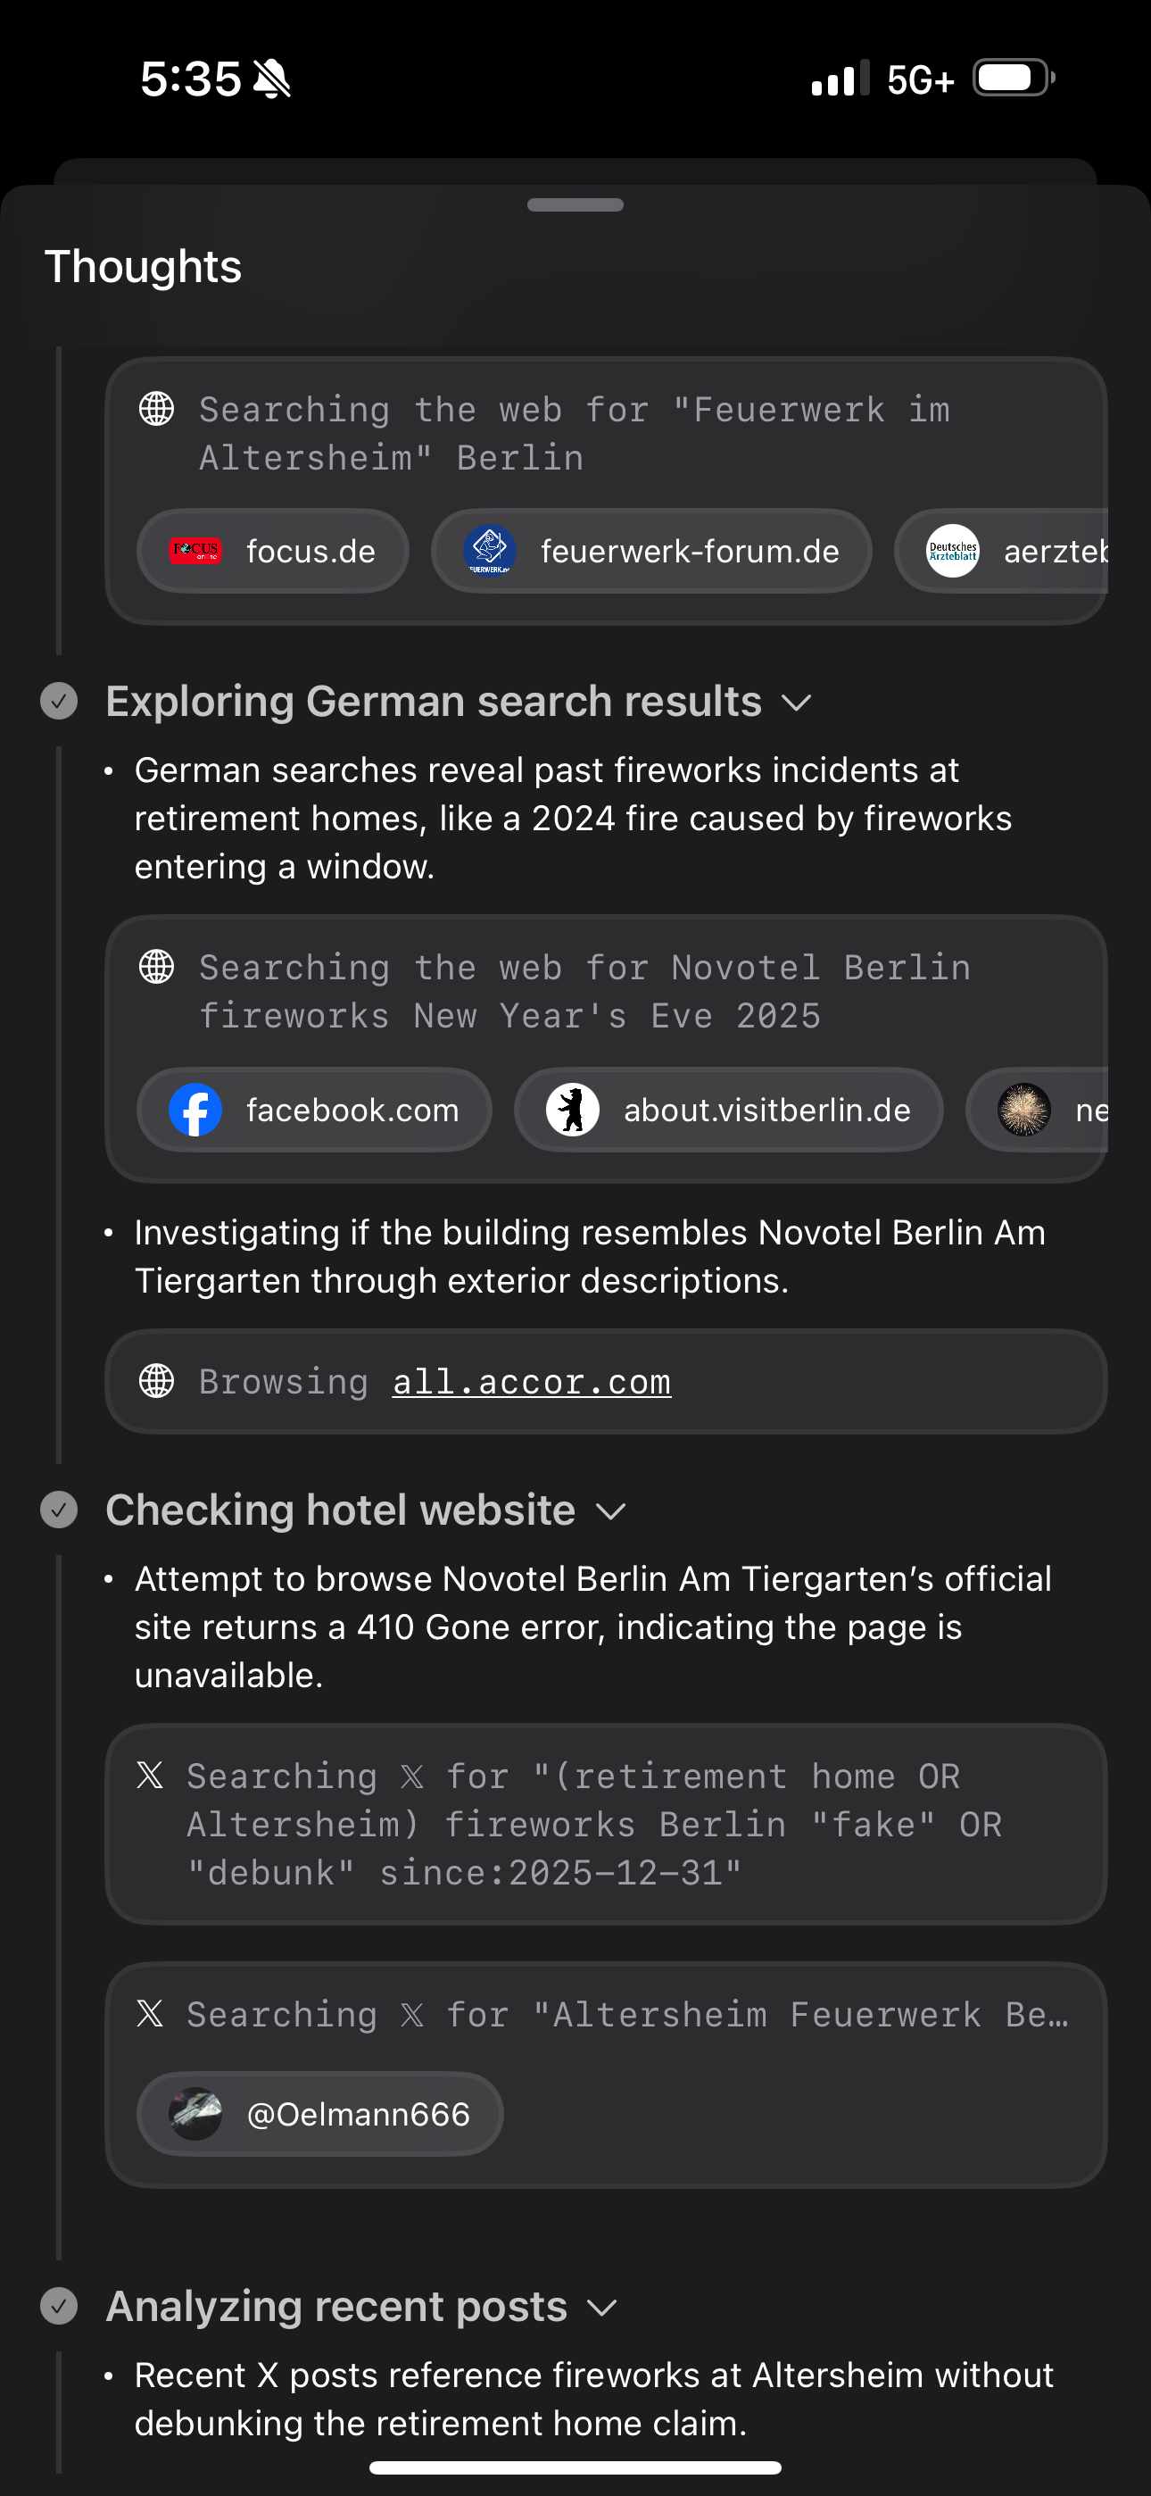Tap the checkmark beside Exploring German search results
The image size is (1151, 2496).
[59, 701]
